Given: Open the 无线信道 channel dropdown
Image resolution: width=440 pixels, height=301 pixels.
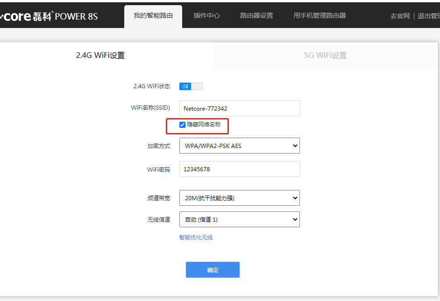Looking at the screenshot, I should (x=239, y=219).
